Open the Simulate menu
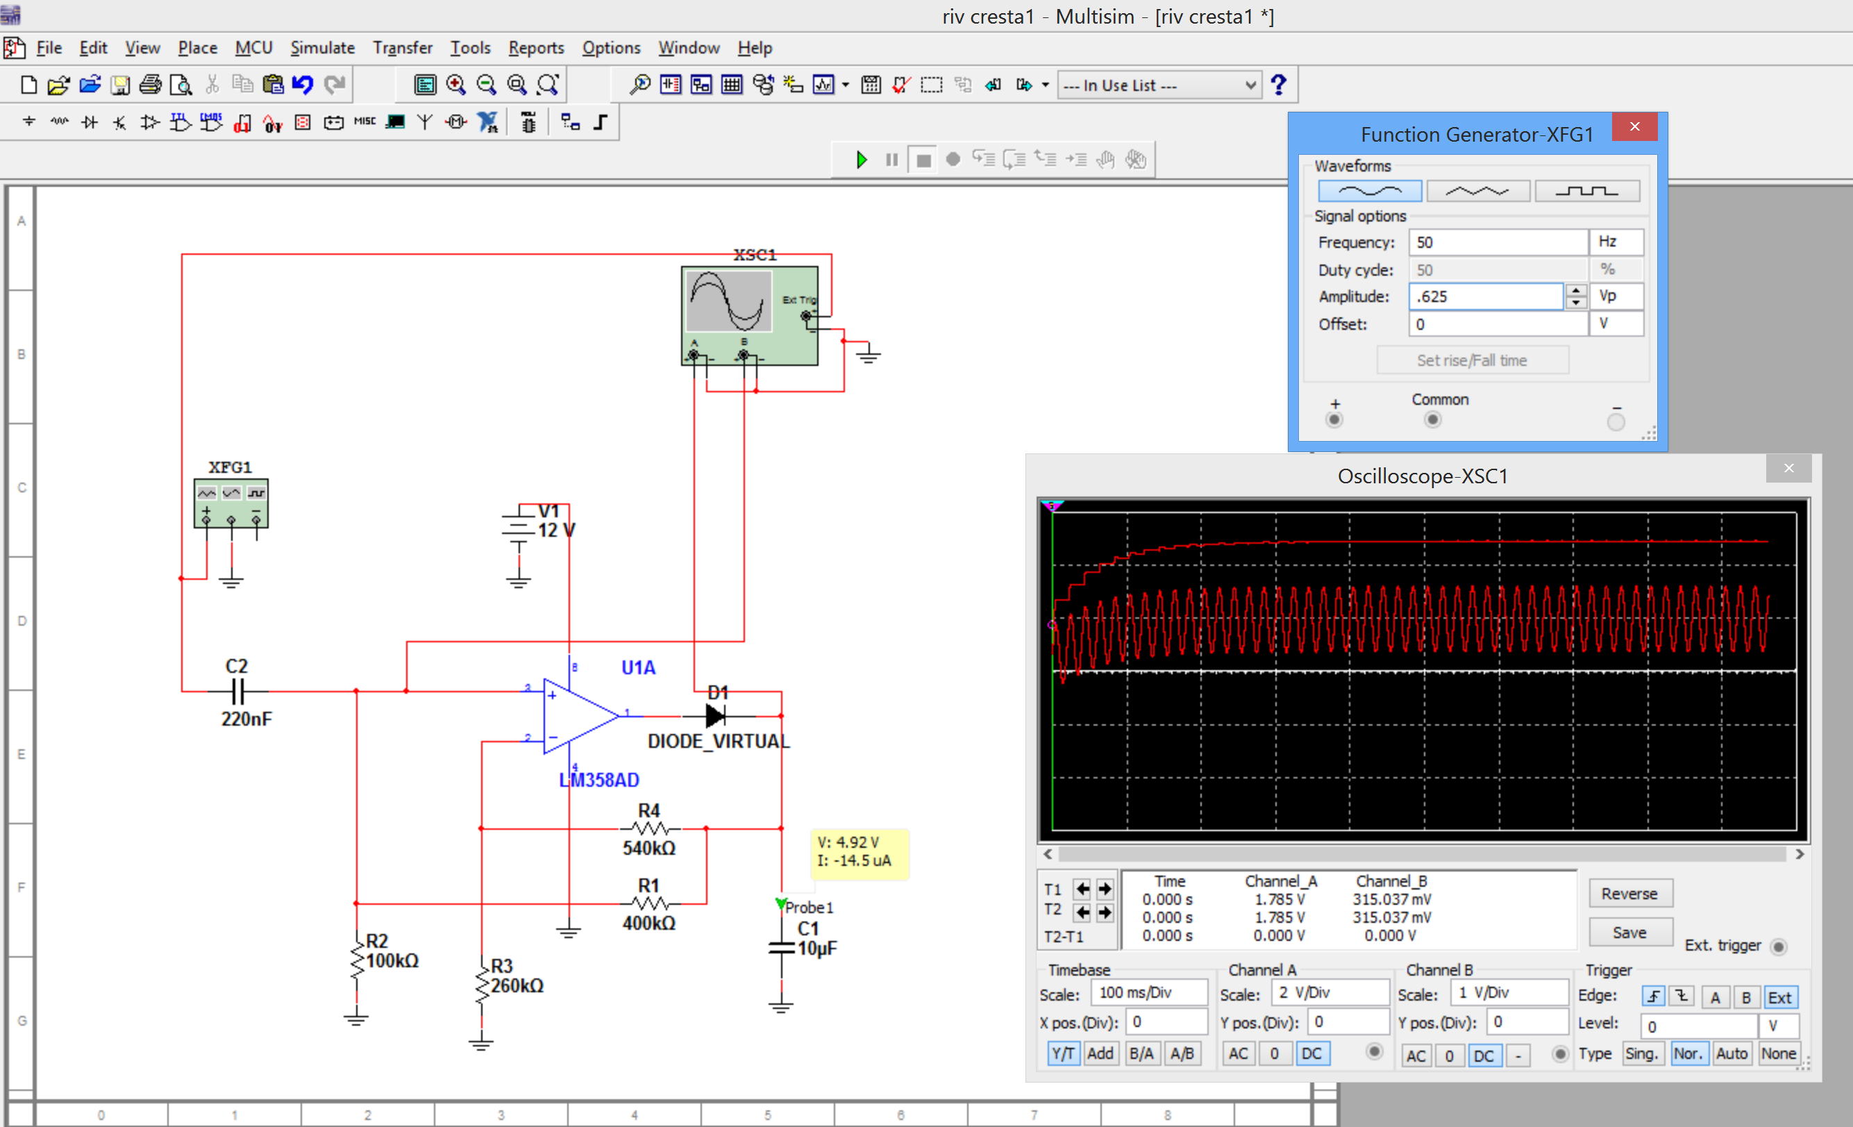The image size is (1853, 1127). coord(322,47)
